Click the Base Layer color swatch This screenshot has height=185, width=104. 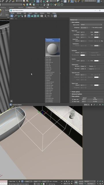[x=96, y=32]
